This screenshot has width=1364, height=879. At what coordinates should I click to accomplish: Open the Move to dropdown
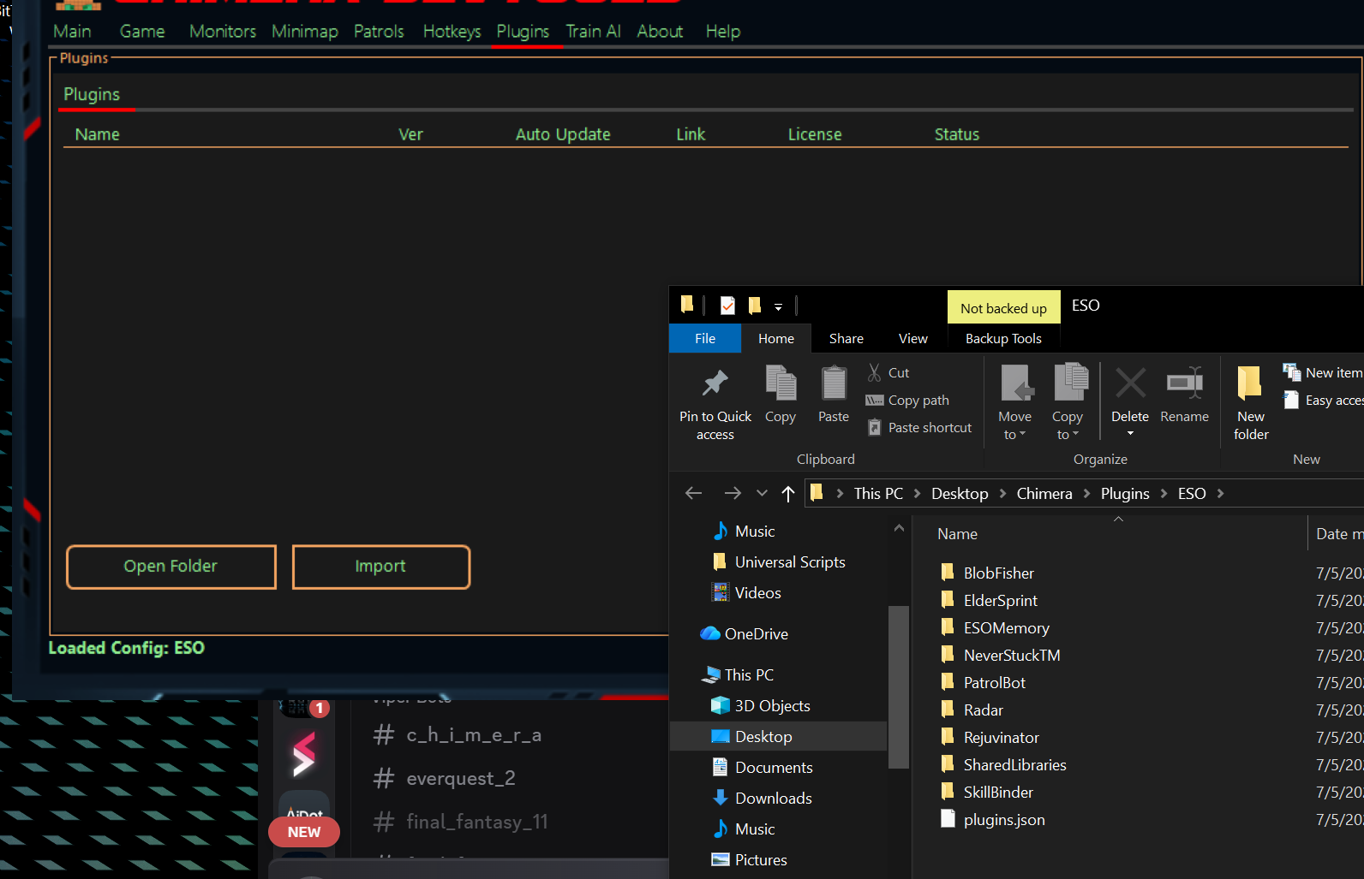(1014, 402)
